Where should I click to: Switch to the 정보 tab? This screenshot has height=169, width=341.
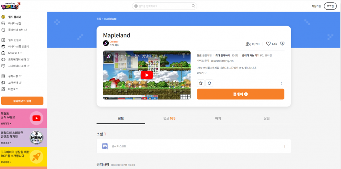click(121, 119)
